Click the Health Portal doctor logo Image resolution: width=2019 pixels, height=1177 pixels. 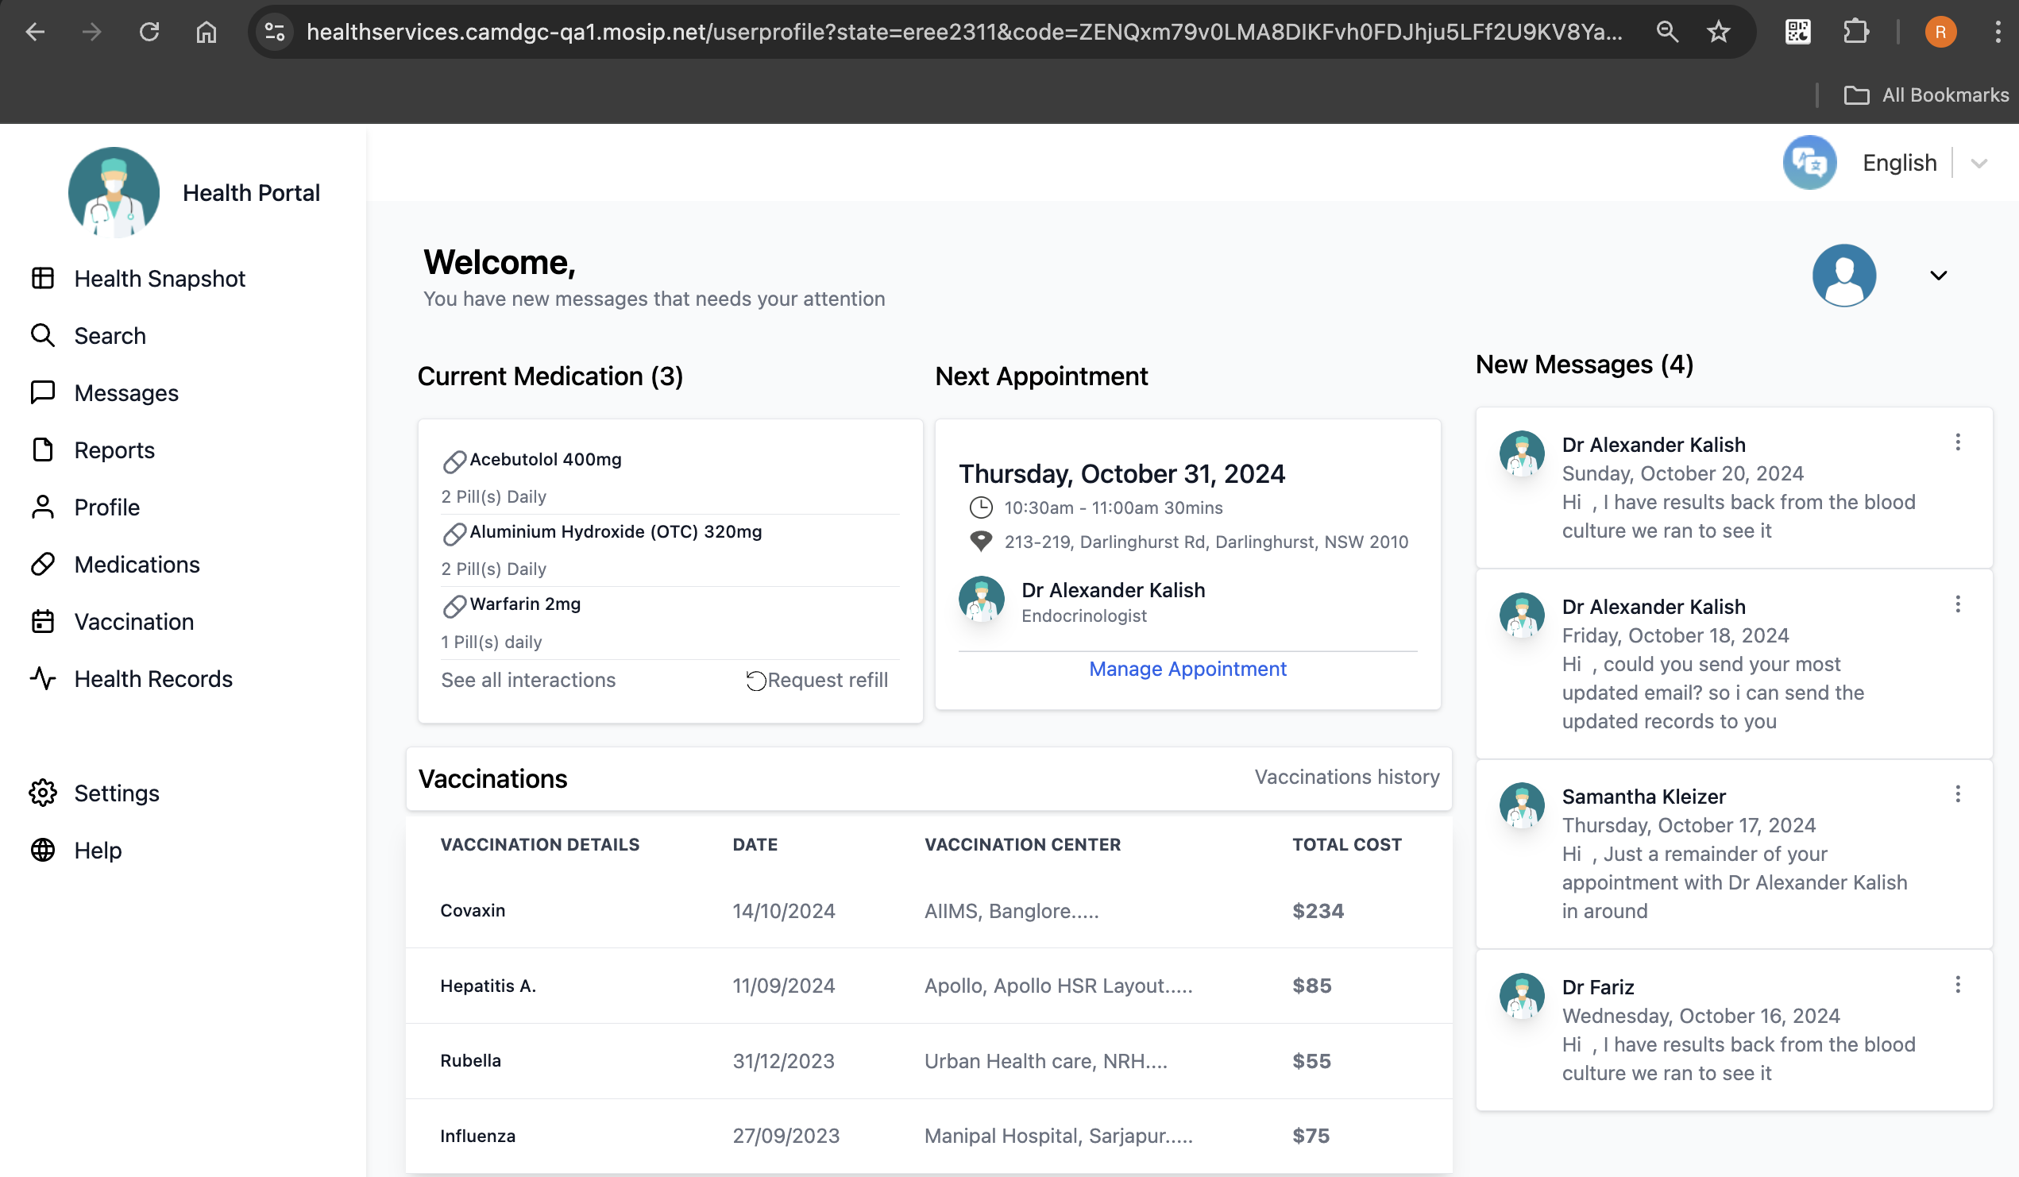pos(114,192)
